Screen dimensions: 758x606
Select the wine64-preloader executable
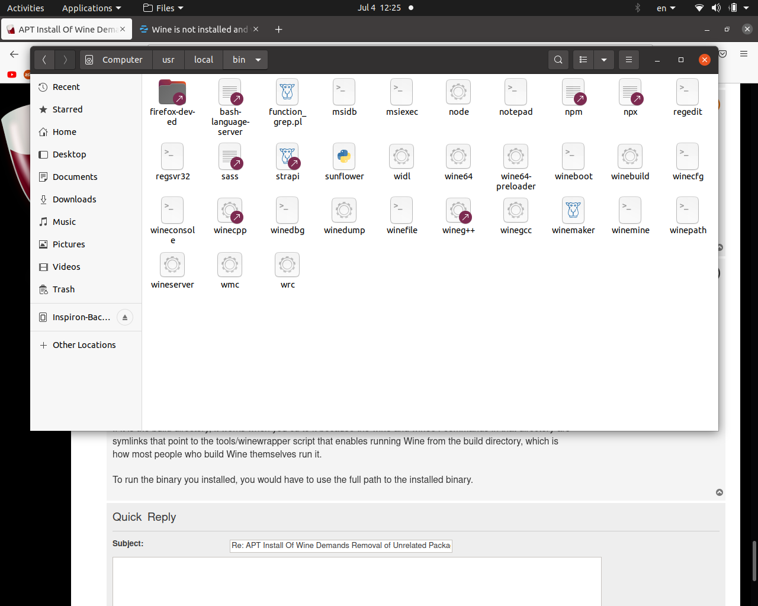click(x=516, y=157)
